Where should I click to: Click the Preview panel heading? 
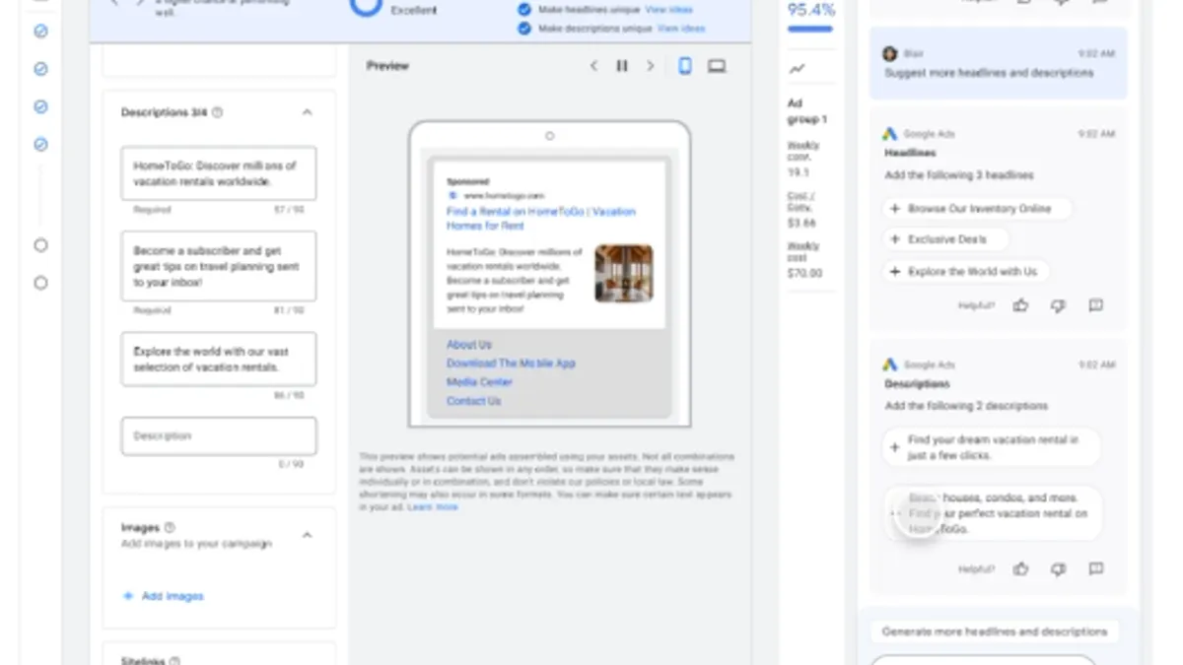[x=387, y=66]
